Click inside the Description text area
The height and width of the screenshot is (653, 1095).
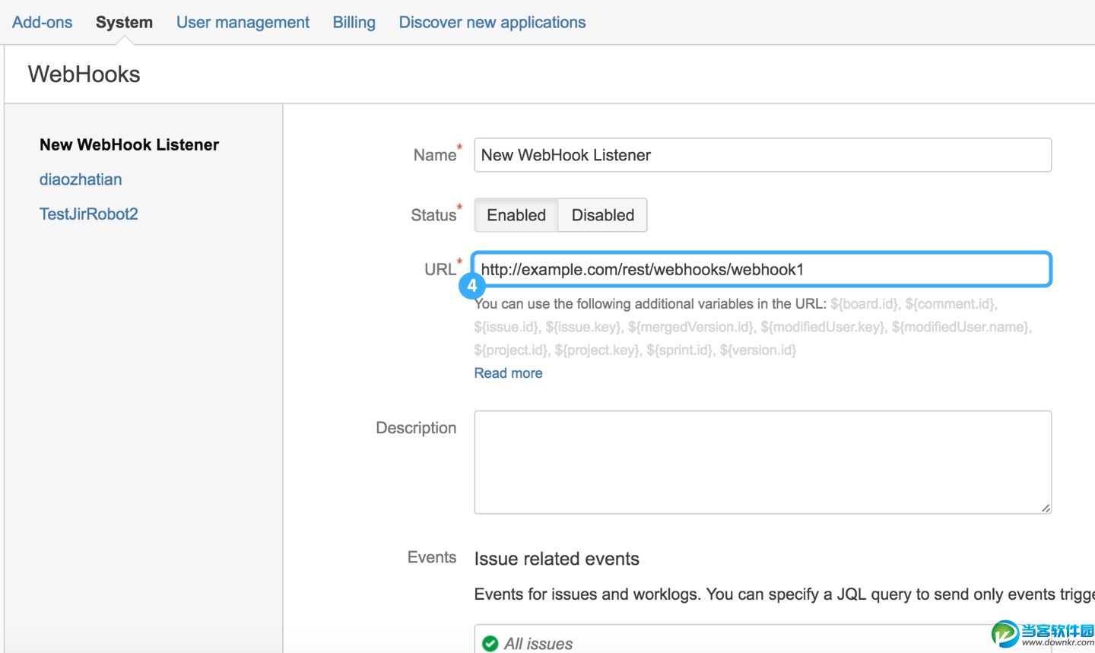(763, 462)
